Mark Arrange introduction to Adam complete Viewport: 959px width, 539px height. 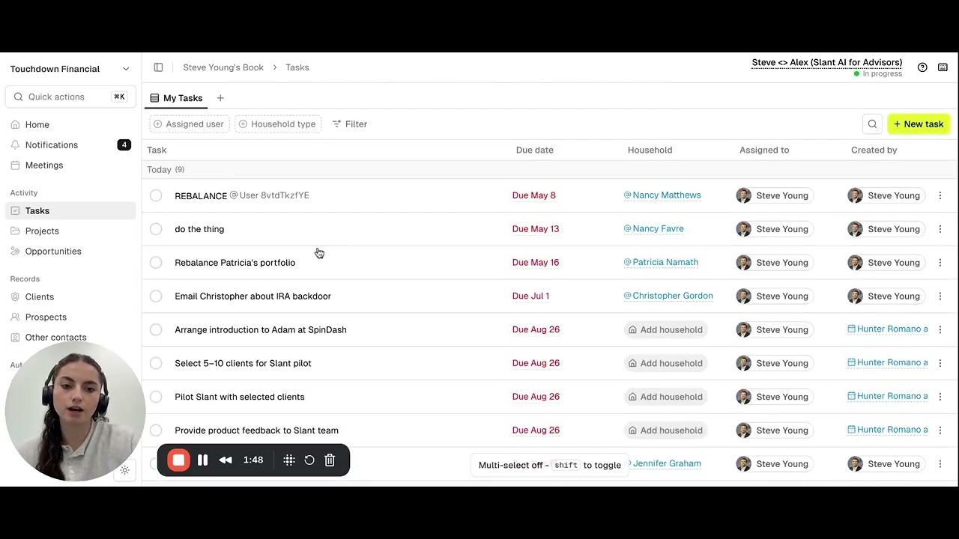(156, 329)
